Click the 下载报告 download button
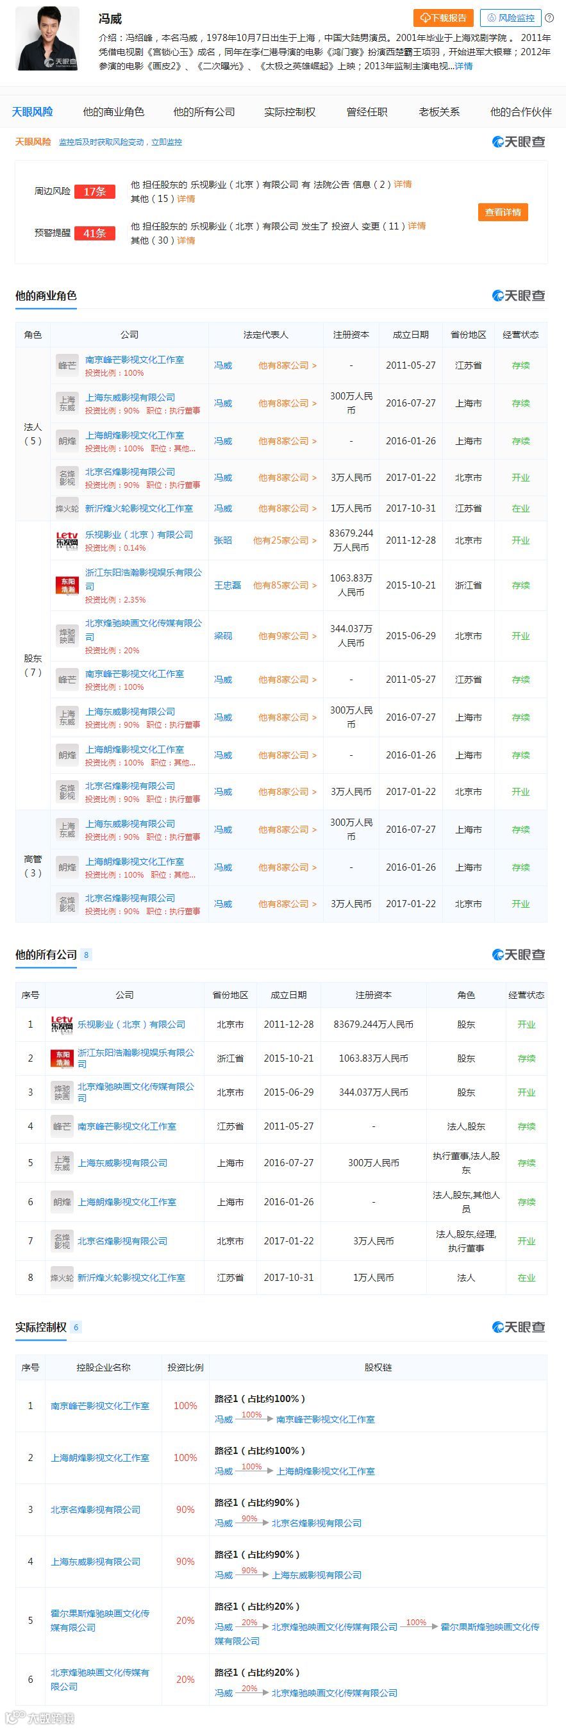Screen dimensions: 566x1729 pyautogui.click(x=443, y=18)
